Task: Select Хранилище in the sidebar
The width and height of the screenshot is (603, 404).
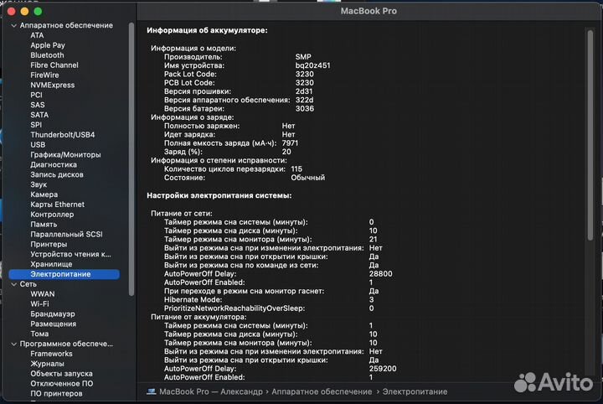Action: pos(51,264)
